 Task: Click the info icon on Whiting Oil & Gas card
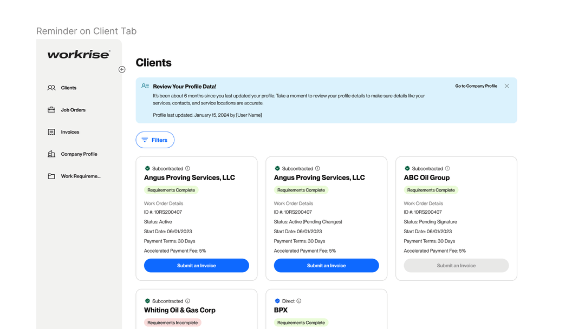coord(187,301)
